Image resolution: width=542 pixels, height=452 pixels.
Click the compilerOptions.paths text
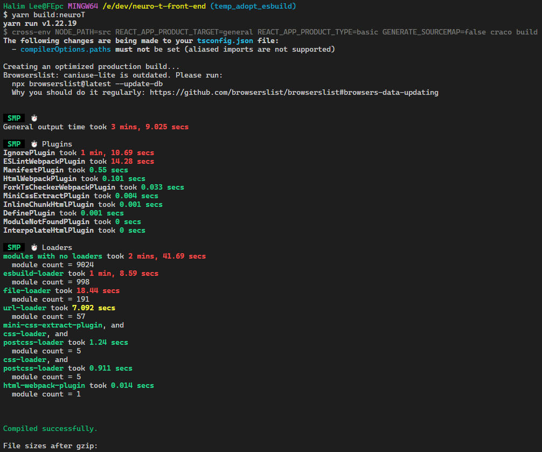pos(66,50)
